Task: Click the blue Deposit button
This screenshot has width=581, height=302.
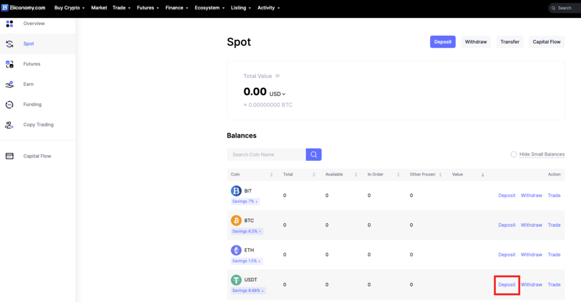Action: tap(443, 42)
